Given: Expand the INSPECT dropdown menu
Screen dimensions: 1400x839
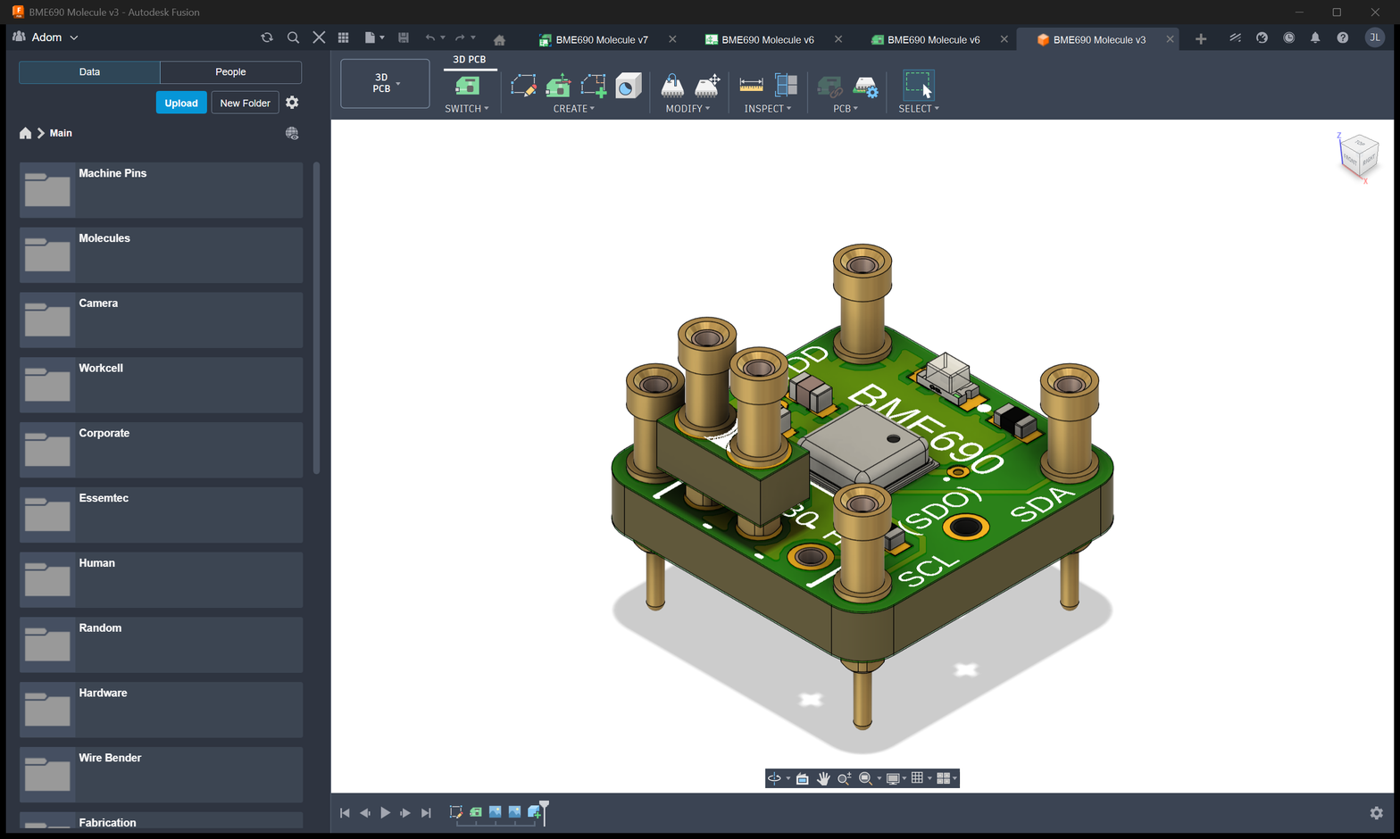Looking at the screenshot, I should tap(768, 109).
